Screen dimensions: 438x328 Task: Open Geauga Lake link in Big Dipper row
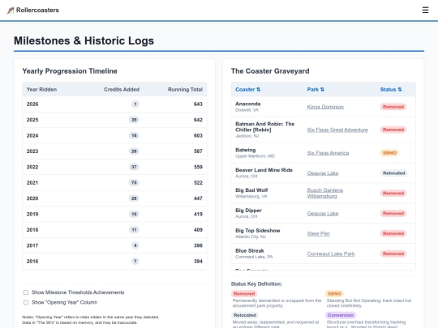coord(323,213)
